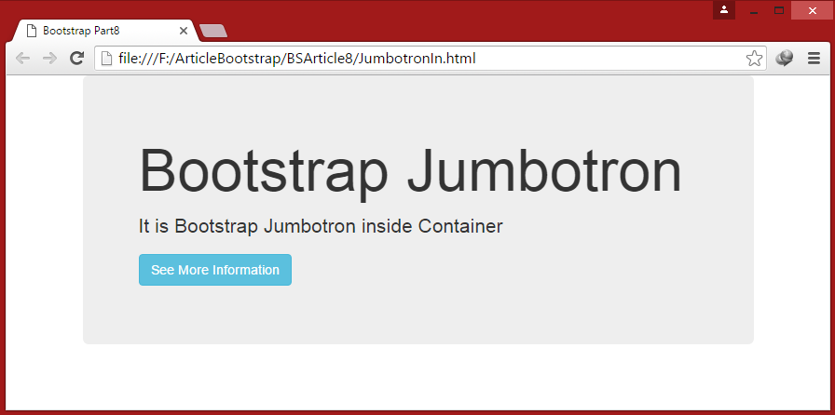Go back with the browser back arrow
The image size is (835, 415).
coord(23,59)
